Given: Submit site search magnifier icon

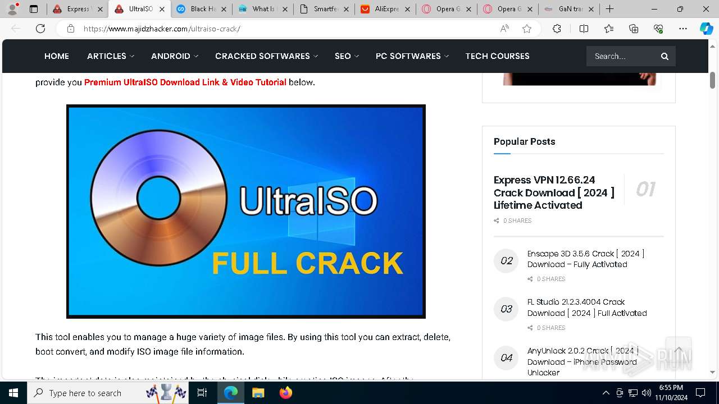Looking at the screenshot, I should pyautogui.click(x=665, y=56).
